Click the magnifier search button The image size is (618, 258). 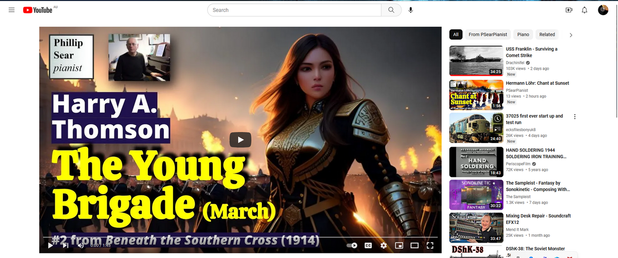(x=391, y=10)
